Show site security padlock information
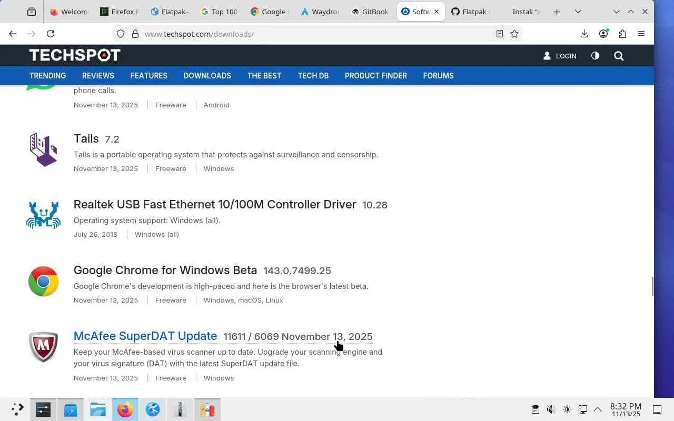This screenshot has height=421, width=674. pyautogui.click(x=135, y=34)
